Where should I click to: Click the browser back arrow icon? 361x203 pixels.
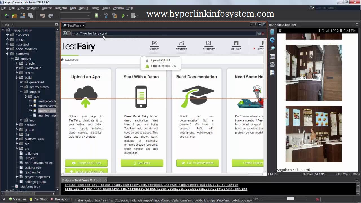(x=65, y=33)
